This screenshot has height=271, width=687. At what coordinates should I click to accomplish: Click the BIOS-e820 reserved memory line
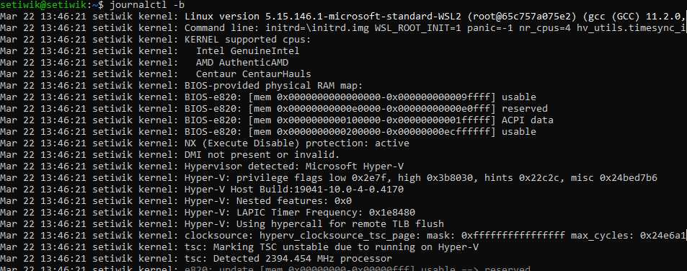pos(274,109)
